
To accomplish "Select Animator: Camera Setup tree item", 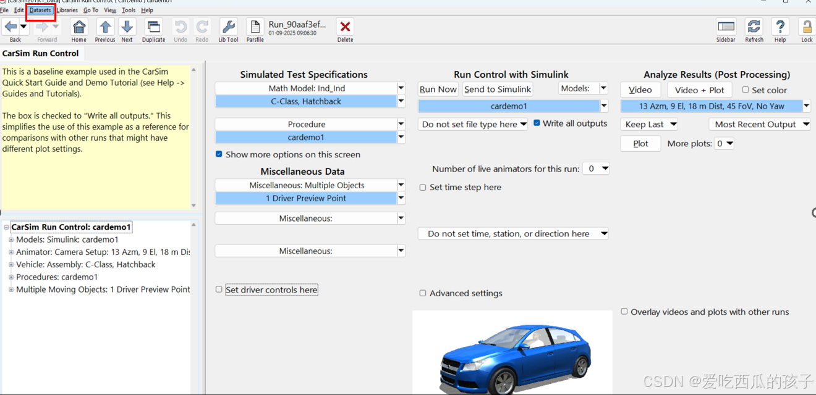I will click(103, 252).
